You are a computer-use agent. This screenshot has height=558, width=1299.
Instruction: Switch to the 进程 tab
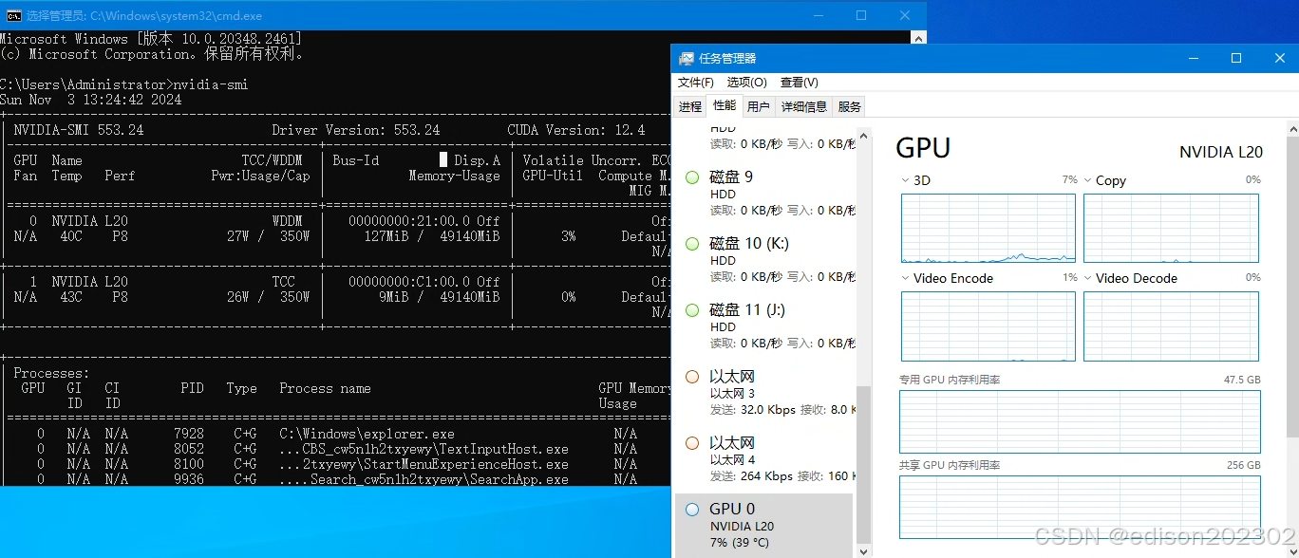click(690, 106)
